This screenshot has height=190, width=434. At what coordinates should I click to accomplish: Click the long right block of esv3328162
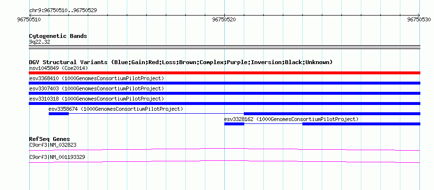coord(361,124)
